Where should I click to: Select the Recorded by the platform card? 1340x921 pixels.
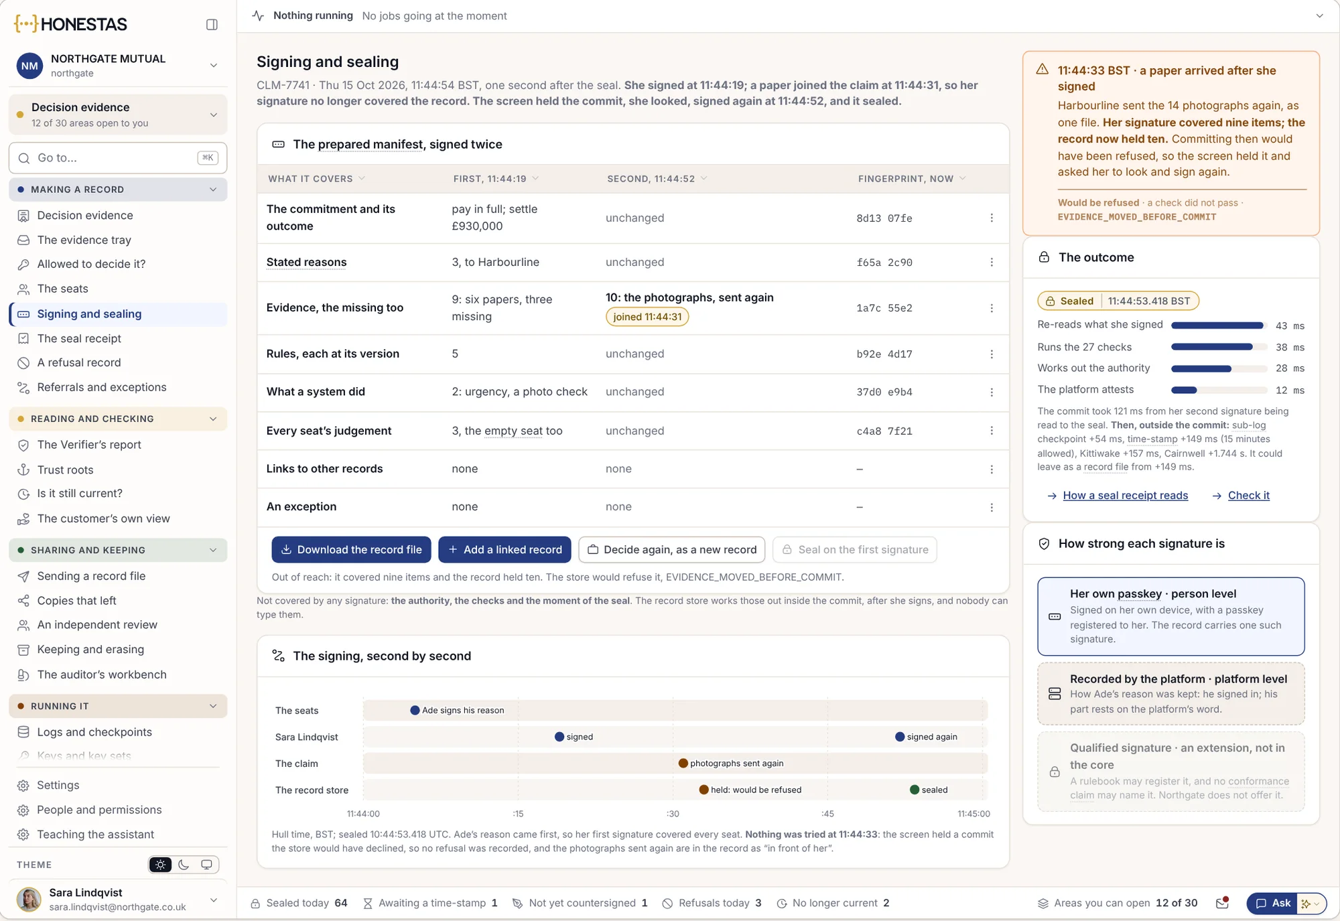[1170, 693]
